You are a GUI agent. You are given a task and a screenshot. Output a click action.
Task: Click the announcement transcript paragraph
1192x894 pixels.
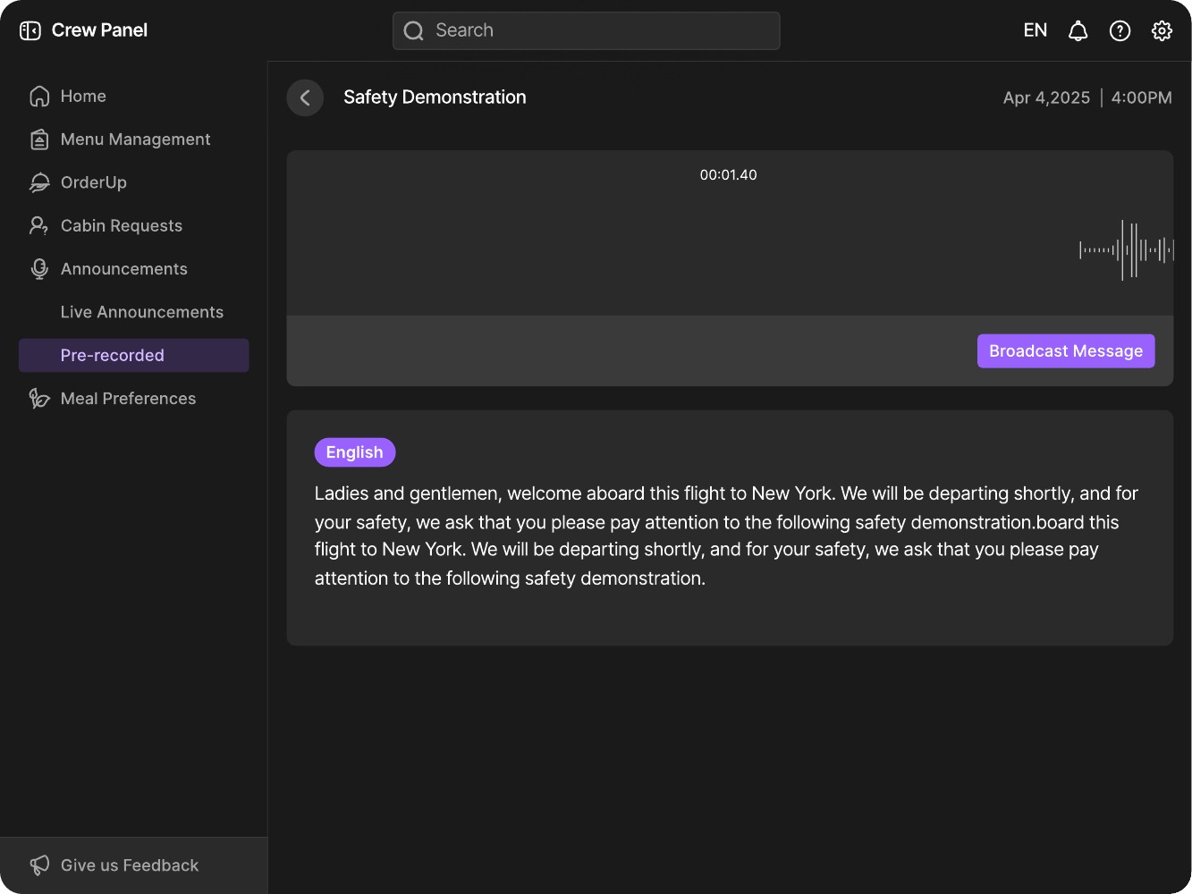coord(726,536)
